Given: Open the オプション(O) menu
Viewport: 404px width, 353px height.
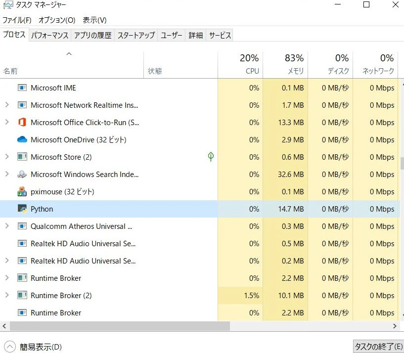Looking at the screenshot, I should click(x=57, y=20).
